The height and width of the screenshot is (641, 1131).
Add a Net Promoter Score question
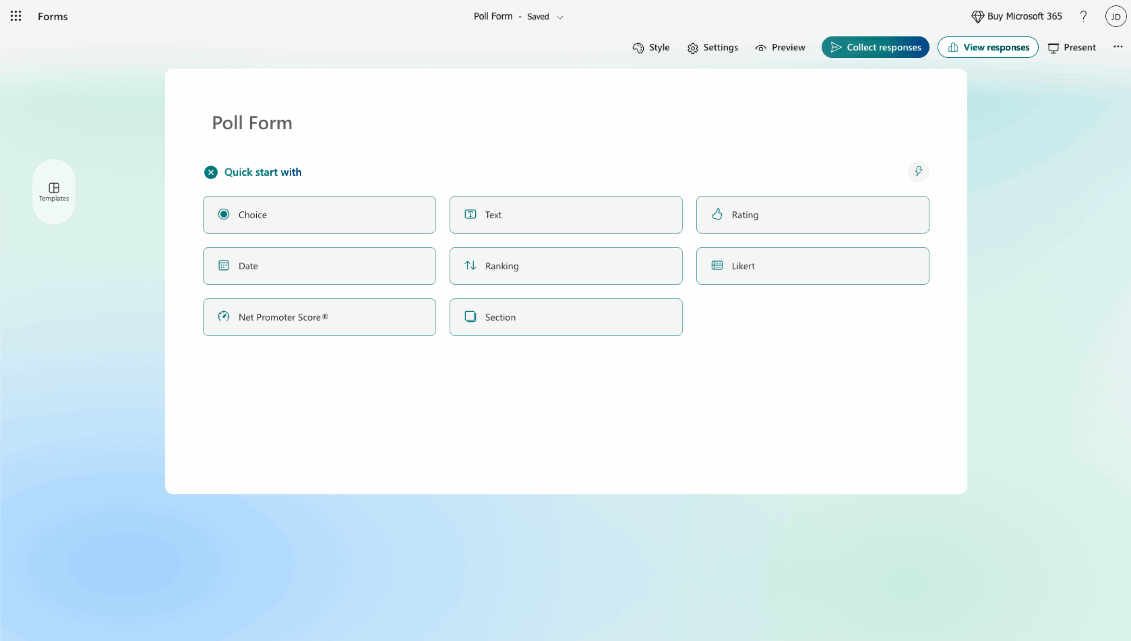[x=319, y=317]
